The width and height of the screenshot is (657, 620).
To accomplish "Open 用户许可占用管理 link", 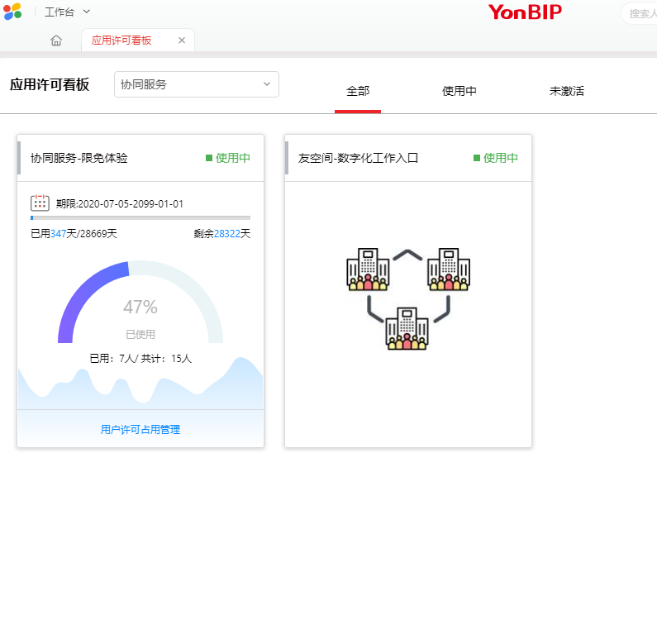I will click(x=140, y=429).
